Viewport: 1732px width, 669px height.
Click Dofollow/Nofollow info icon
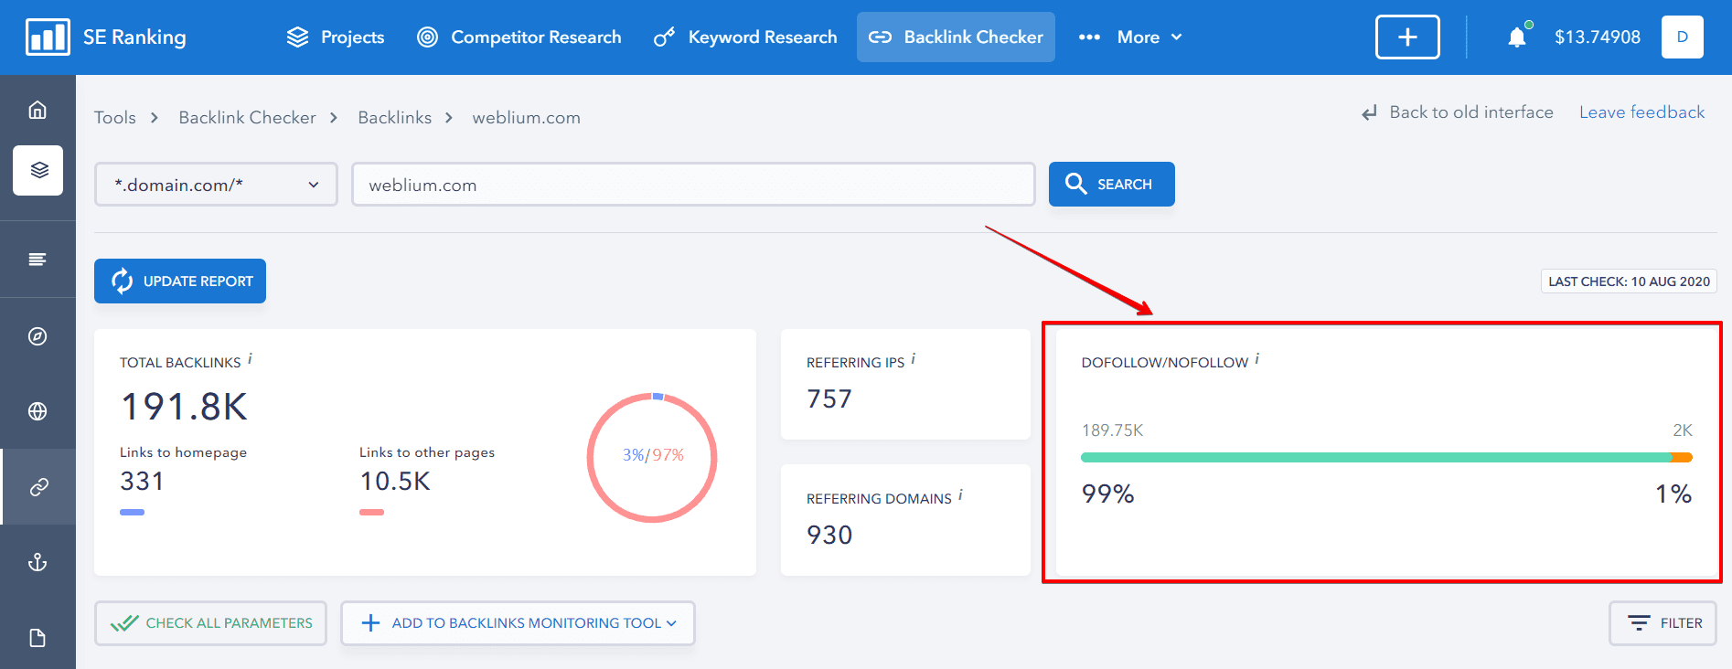1256,360
